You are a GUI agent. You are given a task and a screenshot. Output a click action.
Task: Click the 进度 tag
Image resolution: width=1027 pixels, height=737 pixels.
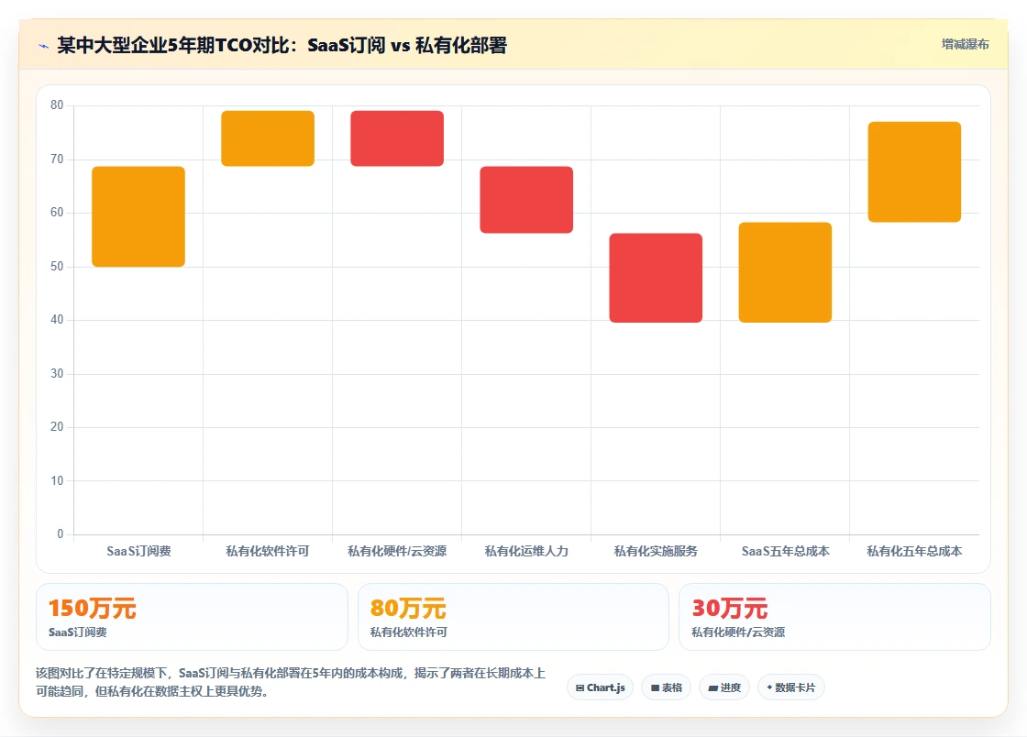pyautogui.click(x=724, y=687)
